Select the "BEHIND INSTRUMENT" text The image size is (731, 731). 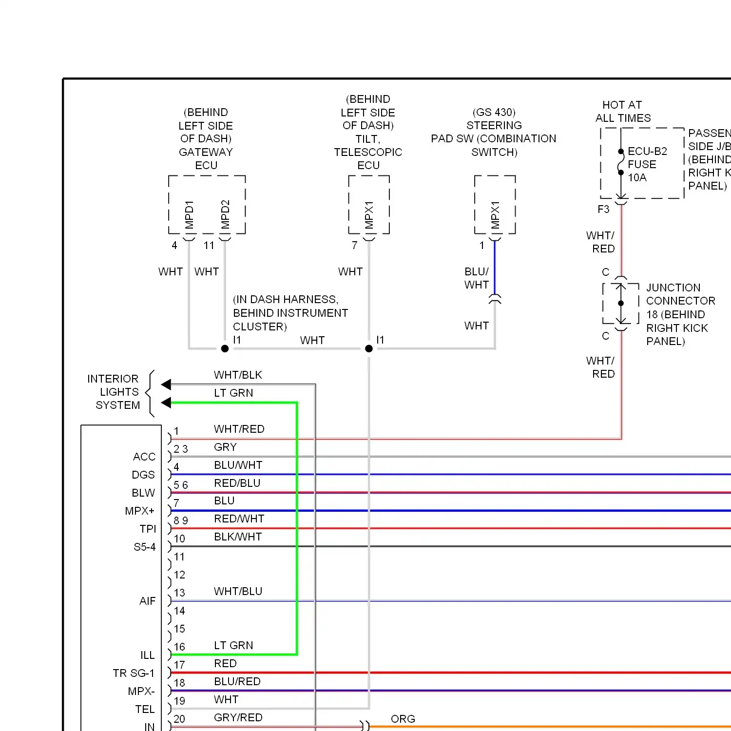coord(290,313)
